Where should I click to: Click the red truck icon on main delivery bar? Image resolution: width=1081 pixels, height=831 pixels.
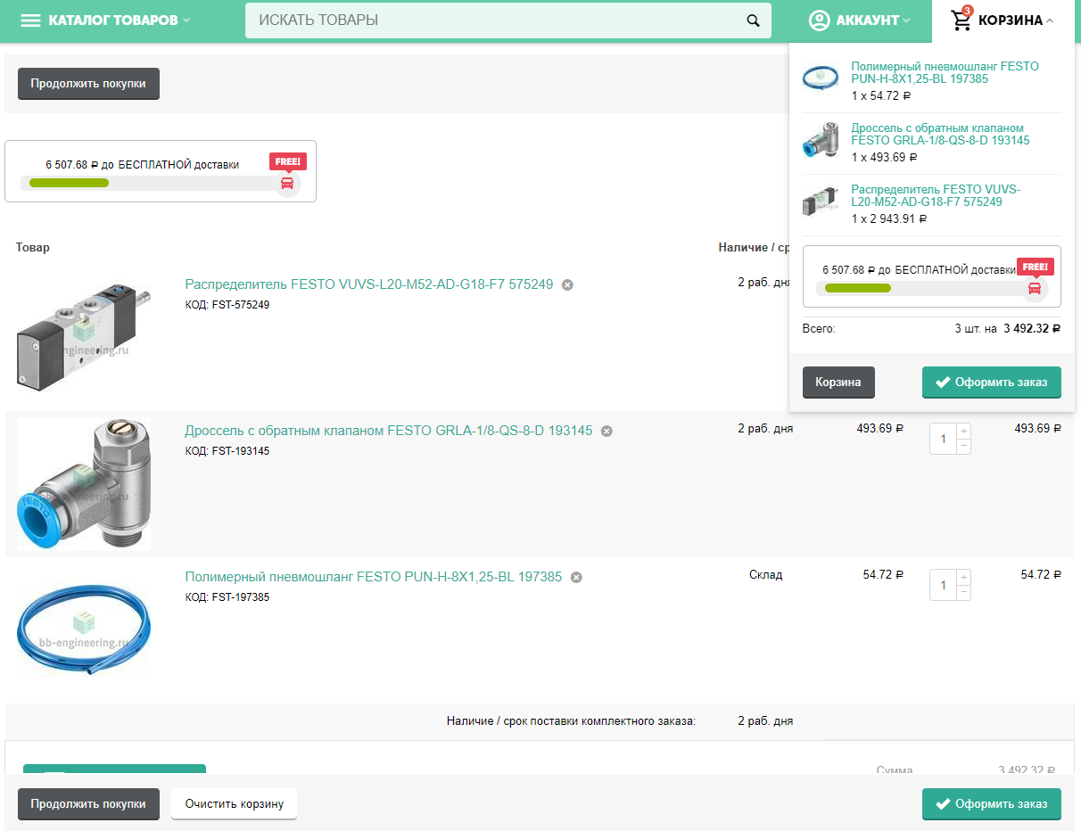point(287,183)
